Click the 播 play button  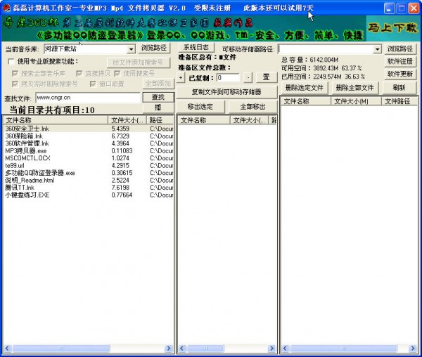(158, 108)
